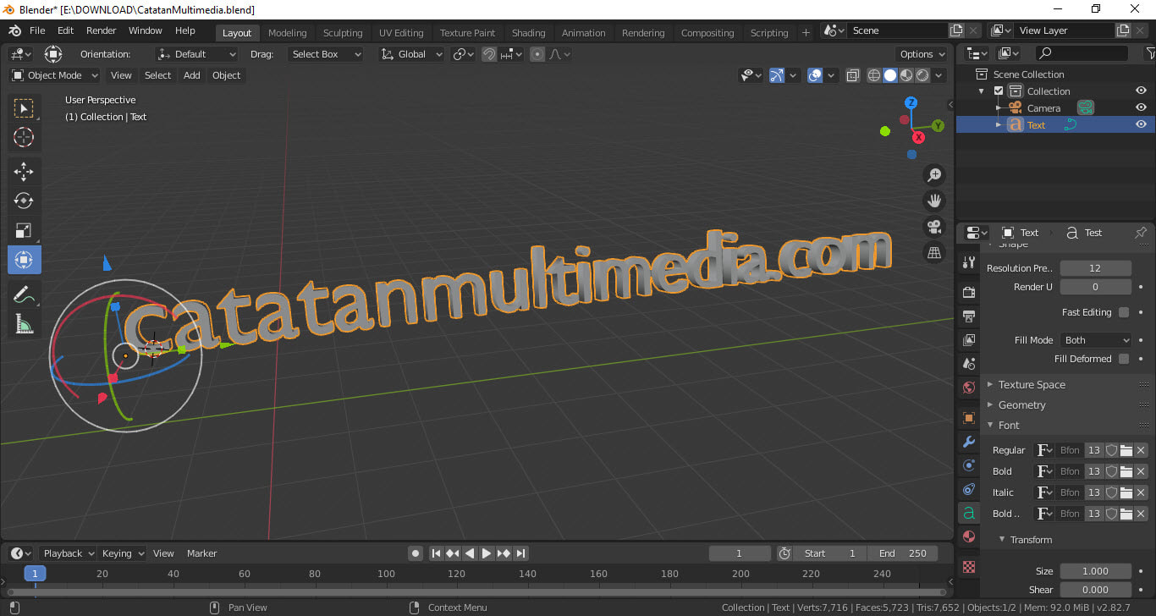Collapse Font panel
Viewport: 1156px width, 616px height.
click(x=1009, y=425)
